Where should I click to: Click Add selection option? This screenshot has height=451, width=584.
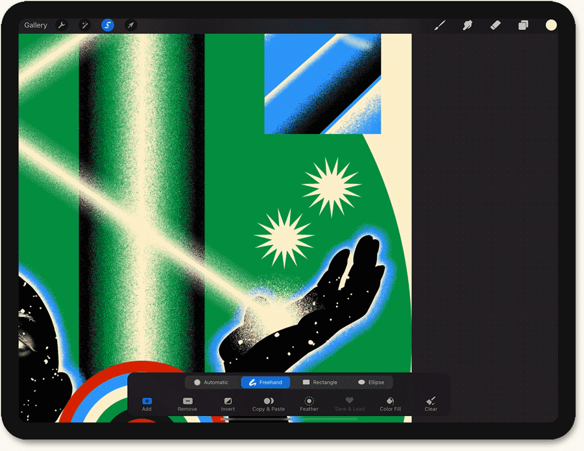click(147, 404)
